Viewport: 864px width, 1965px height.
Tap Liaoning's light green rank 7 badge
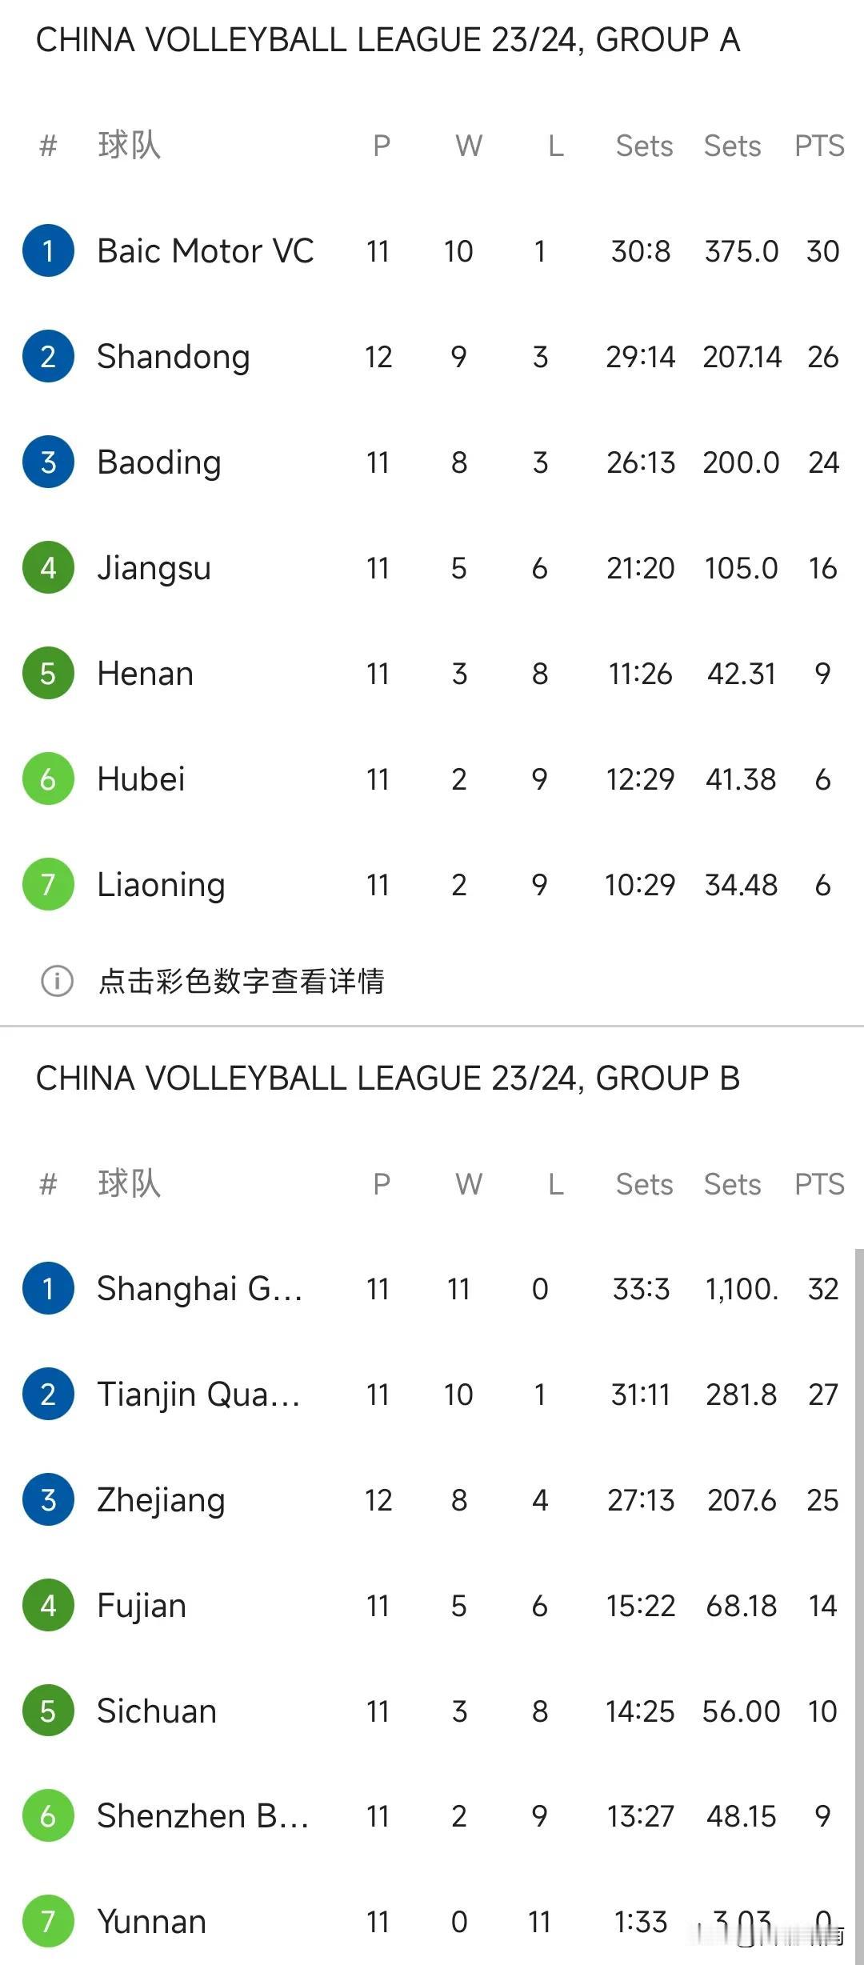[48, 885]
